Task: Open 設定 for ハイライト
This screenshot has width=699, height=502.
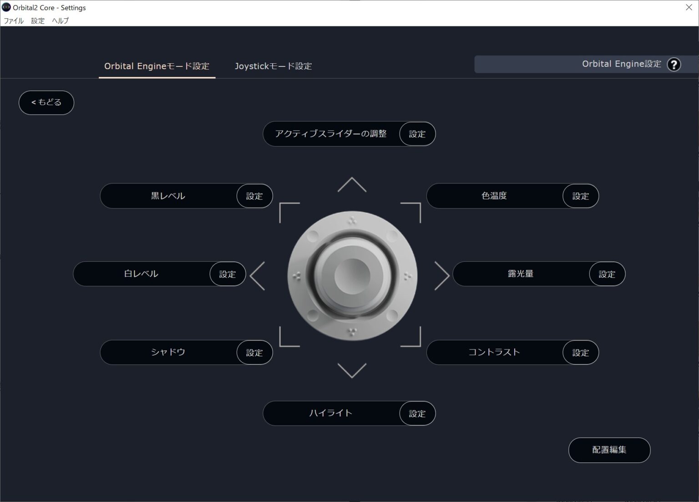Action: [x=416, y=413]
